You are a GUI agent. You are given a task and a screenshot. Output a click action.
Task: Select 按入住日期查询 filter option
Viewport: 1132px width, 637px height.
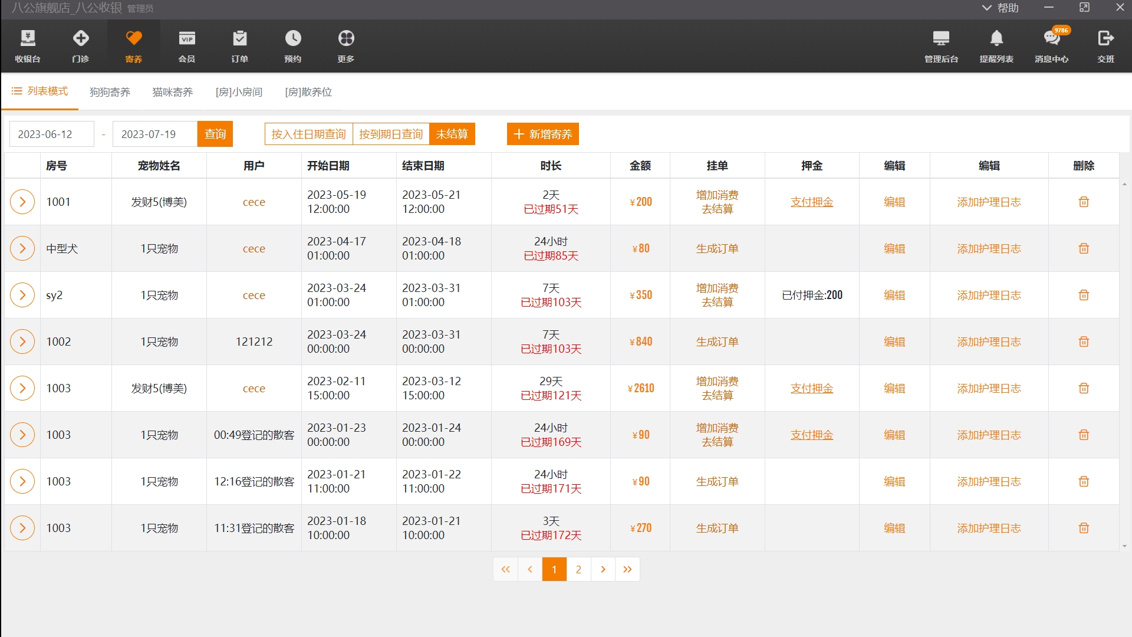(308, 134)
